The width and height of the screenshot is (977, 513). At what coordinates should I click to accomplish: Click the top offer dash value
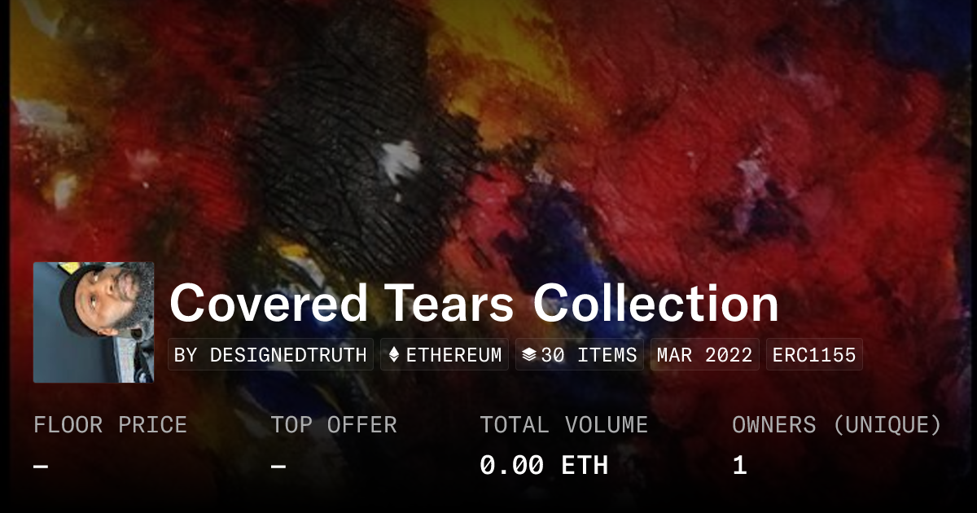(x=278, y=467)
